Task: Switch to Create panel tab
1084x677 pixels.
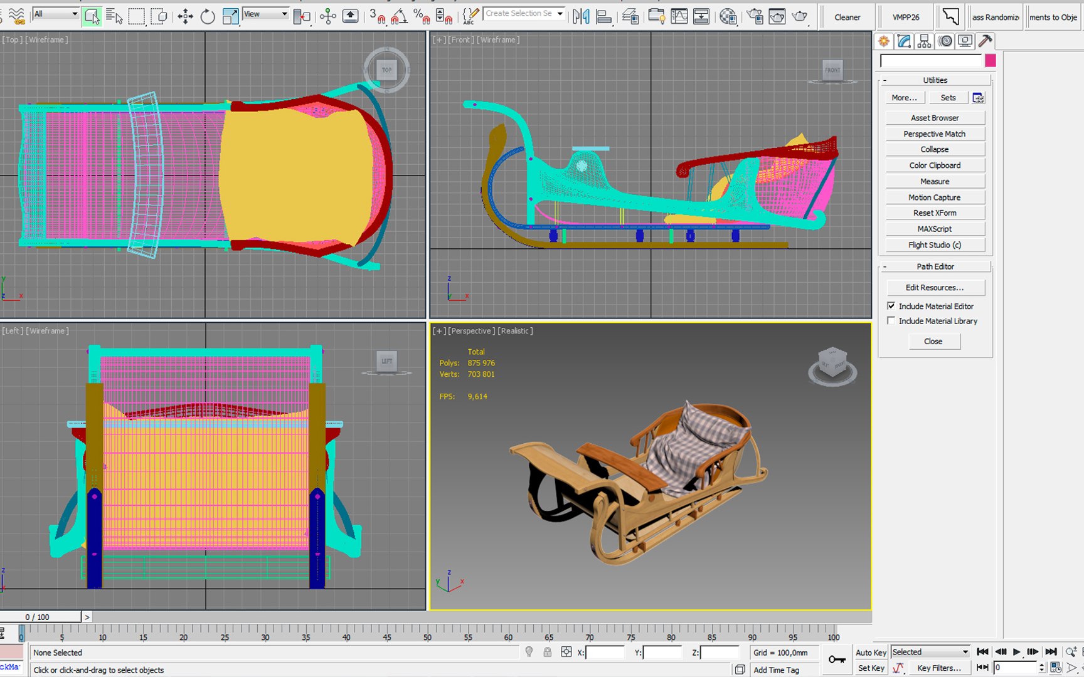Action: [884, 41]
